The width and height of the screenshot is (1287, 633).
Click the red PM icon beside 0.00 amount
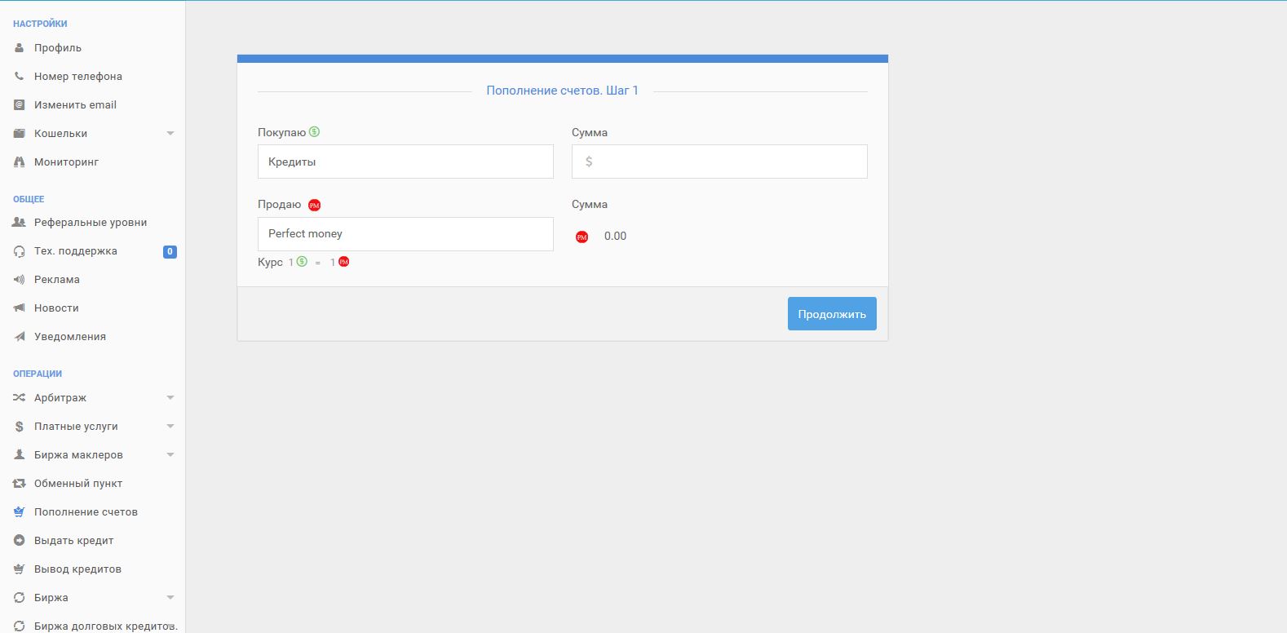[x=582, y=237]
